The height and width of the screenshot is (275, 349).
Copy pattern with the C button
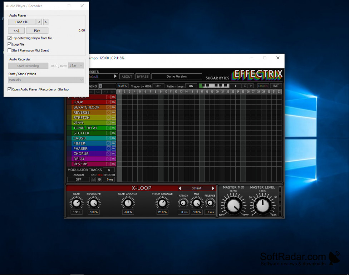tap(245, 86)
